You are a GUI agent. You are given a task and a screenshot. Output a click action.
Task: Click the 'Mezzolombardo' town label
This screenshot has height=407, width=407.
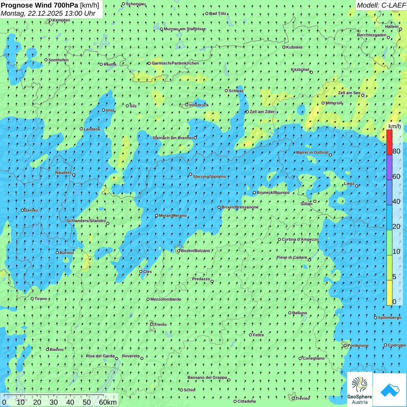[x=166, y=299]
